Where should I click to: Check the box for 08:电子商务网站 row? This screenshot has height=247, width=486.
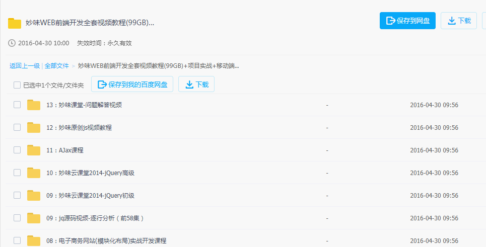pyautogui.click(x=17, y=240)
